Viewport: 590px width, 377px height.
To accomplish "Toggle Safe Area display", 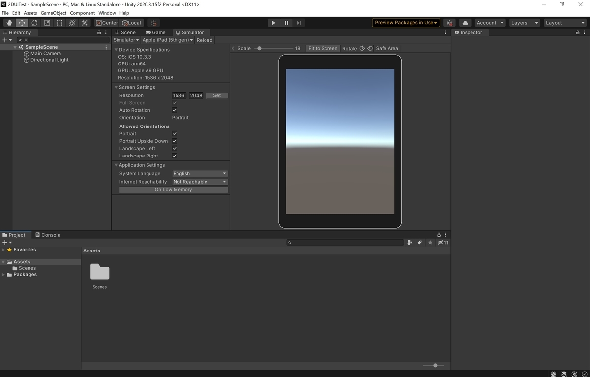I will pos(387,48).
